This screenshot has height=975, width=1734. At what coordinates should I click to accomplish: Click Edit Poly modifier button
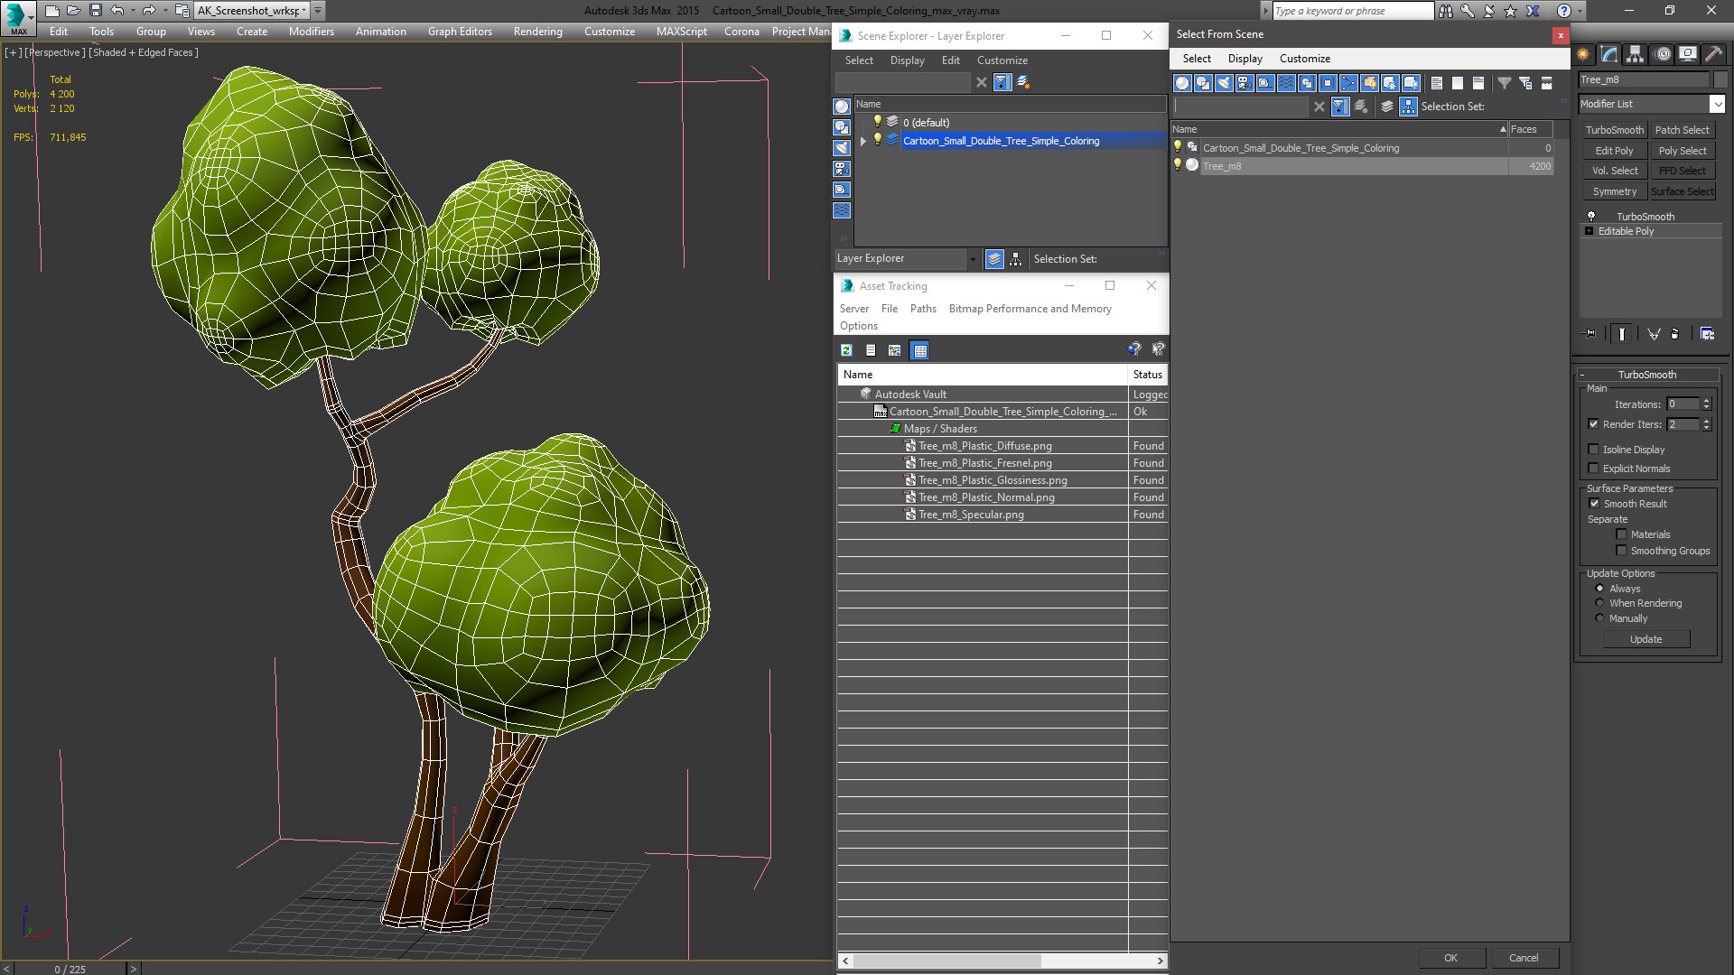coord(1614,151)
